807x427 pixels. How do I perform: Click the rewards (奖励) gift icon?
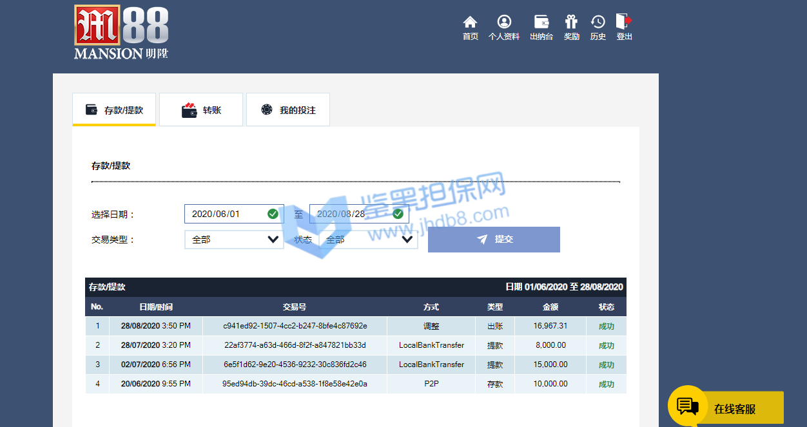pyautogui.click(x=571, y=23)
